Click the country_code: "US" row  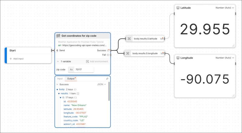[x=74, y=120]
